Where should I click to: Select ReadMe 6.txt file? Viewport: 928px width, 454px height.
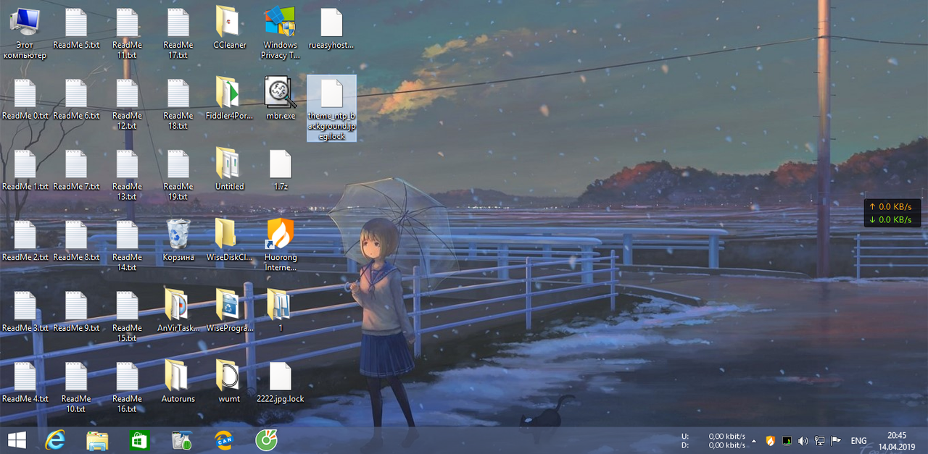pos(76,99)
